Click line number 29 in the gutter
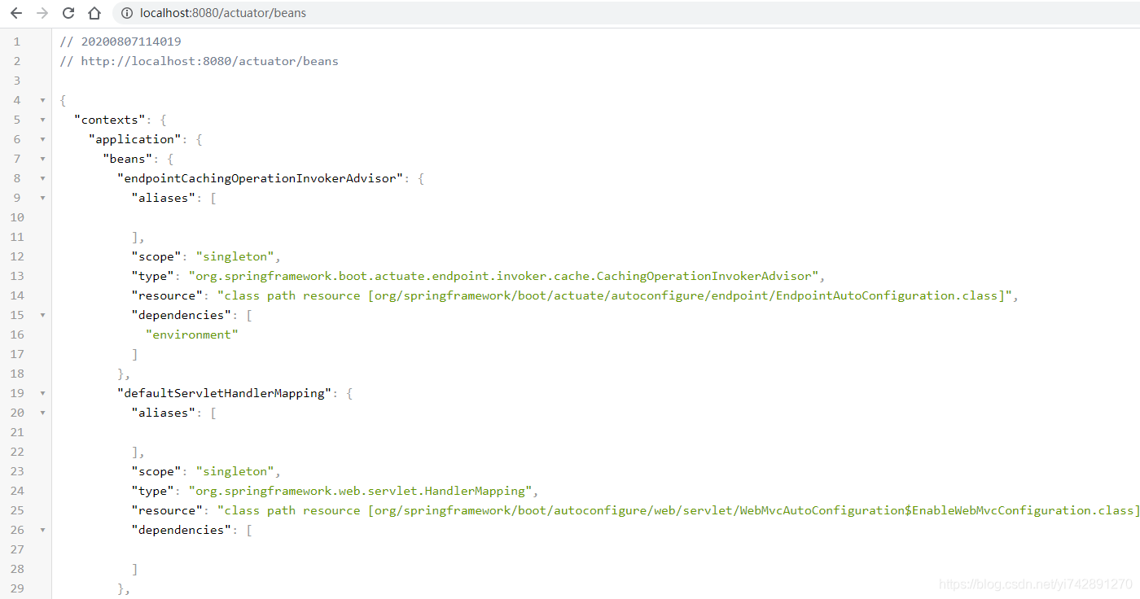 pyautogui.click(x=17, y=588)
